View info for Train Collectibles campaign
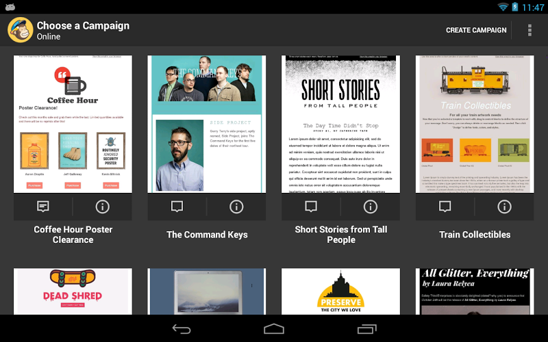The width and height of the screenshot is (548, 342). click(x=504, y=207)
